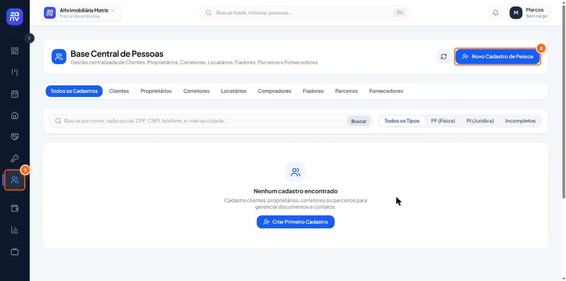Open the handshake deals icon in sidebar
The height and width of the screenshot is (281, 566).
coord(15,137)
